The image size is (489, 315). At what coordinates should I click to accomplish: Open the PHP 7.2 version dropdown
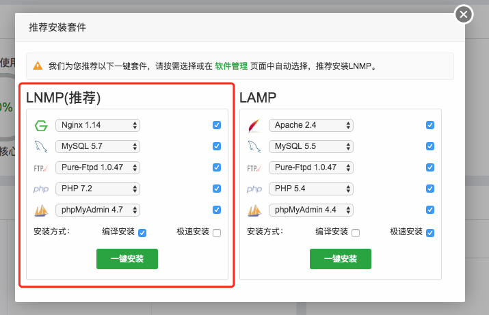(98, 189)
